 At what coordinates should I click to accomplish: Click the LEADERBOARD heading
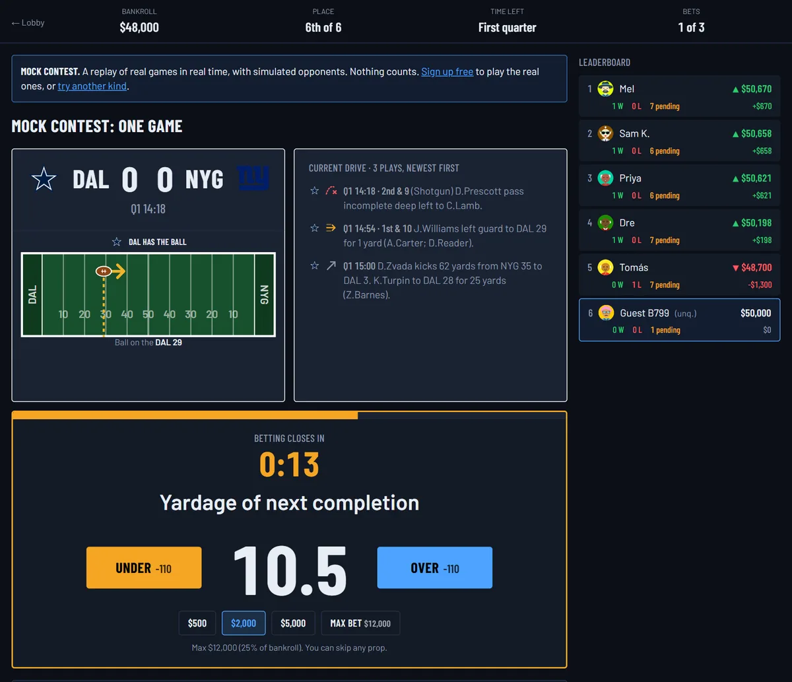pos(605,63)
